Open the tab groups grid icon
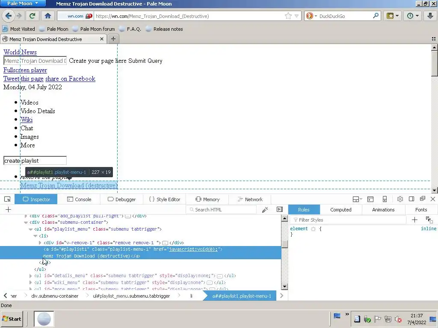The width and height of the screenshot is (438, 328). click(x=434, y=39)
